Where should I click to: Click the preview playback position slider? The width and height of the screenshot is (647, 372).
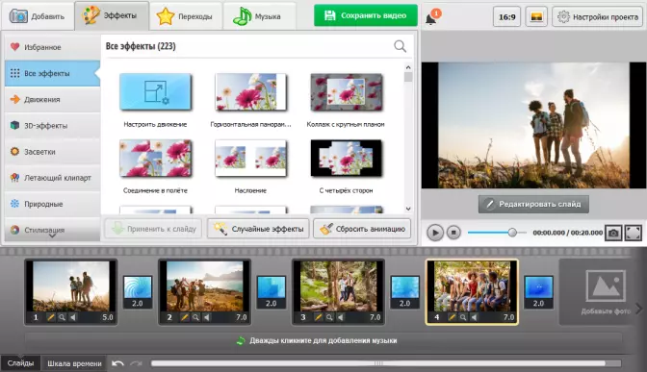(497, 233)
